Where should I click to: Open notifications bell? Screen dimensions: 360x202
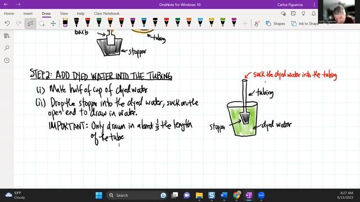[x=313, y=13]
